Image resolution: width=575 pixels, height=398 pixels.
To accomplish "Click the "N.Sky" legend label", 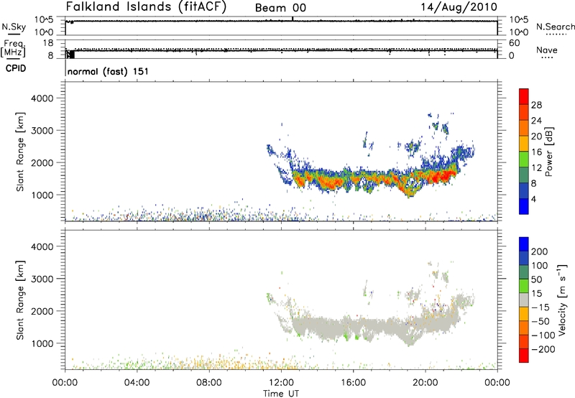I will 14,27.
